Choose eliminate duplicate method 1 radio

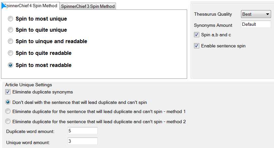click(x=8, y=111)
